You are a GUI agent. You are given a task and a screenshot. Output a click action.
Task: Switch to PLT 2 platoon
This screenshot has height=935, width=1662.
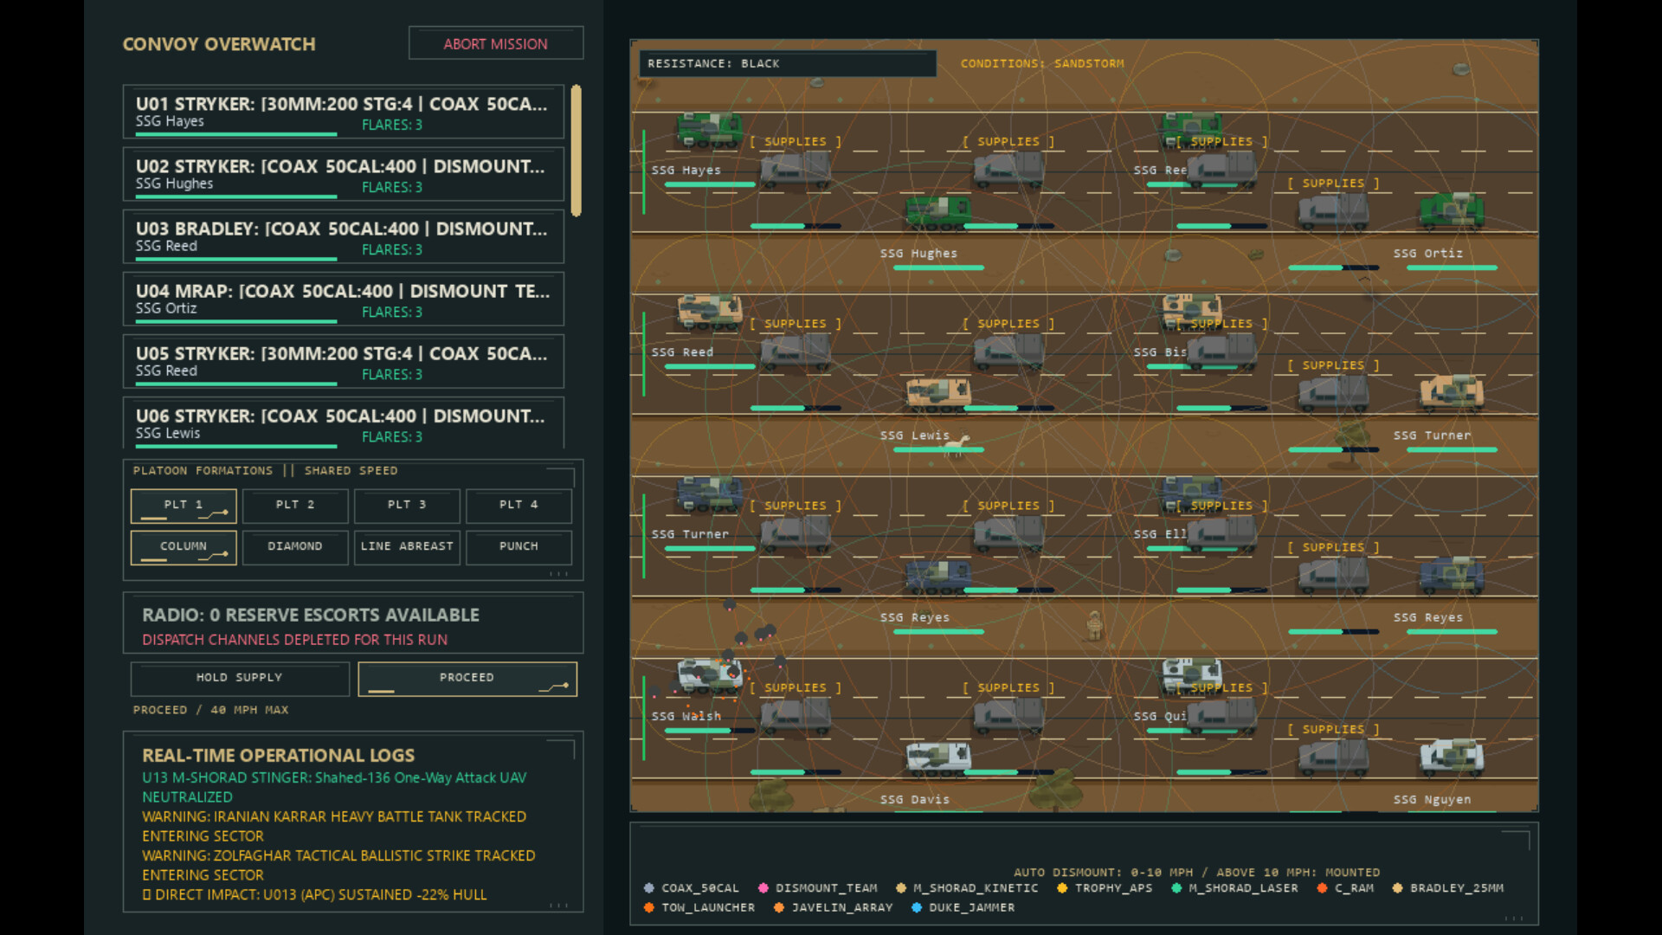[295, 506]
